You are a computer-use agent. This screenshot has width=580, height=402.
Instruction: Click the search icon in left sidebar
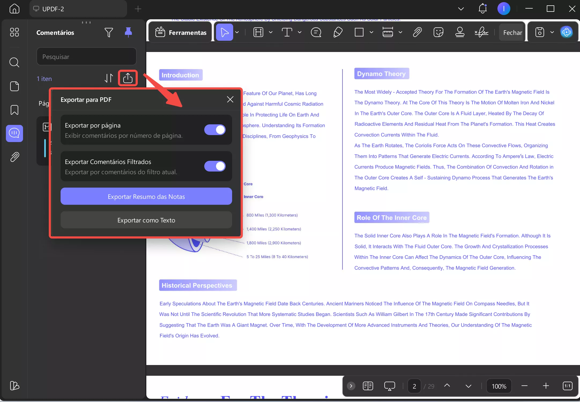pos(14,62)
